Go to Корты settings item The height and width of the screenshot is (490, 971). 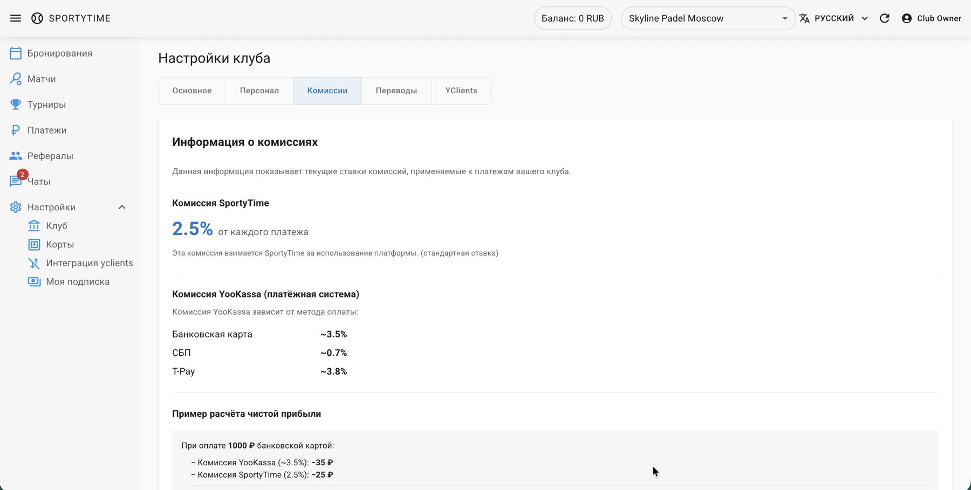tap(59, 244)
